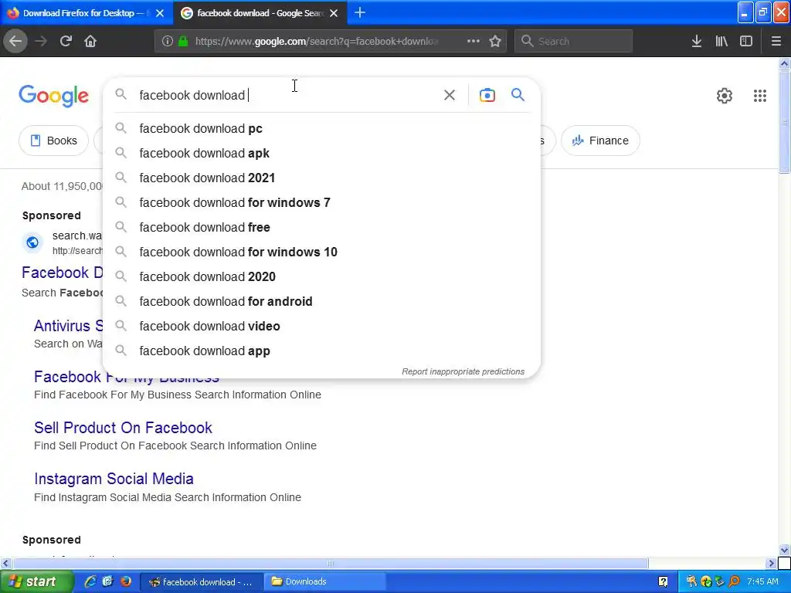This screenshot has height=593, width=791.
Task: Choose suggestion facebook download app
Action: tap(321, 351)
